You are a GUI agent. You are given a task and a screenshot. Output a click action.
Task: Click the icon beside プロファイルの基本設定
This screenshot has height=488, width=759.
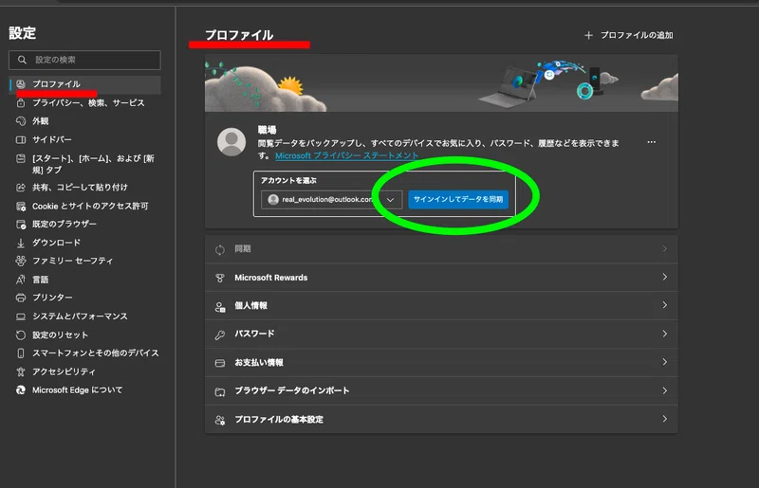[x=220, y=420]
